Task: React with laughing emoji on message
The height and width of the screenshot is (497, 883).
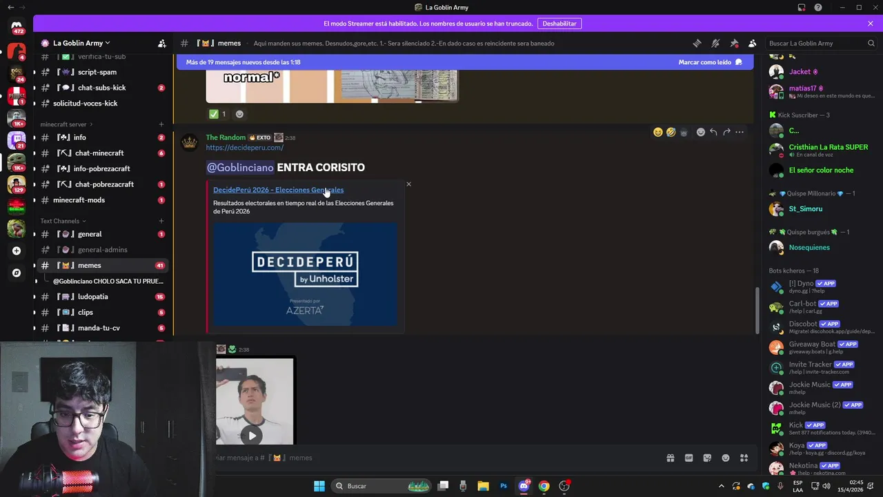Action: pos(658,132)
